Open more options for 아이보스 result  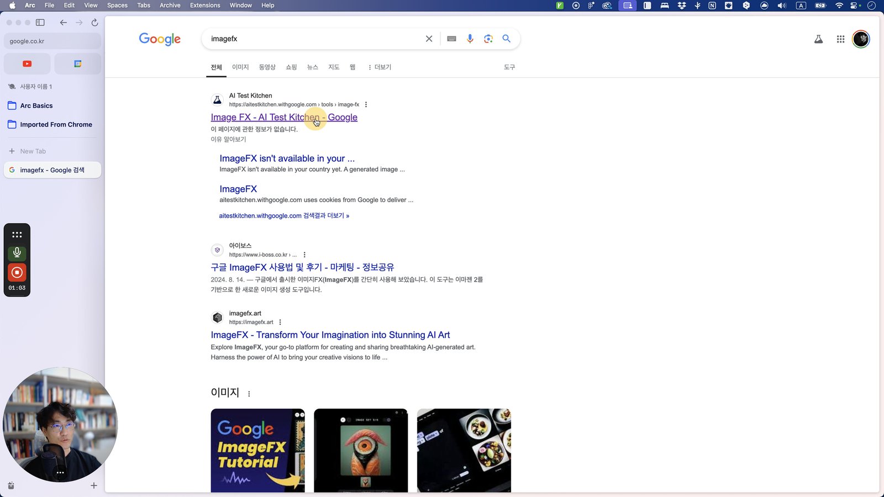coord(304,255)
